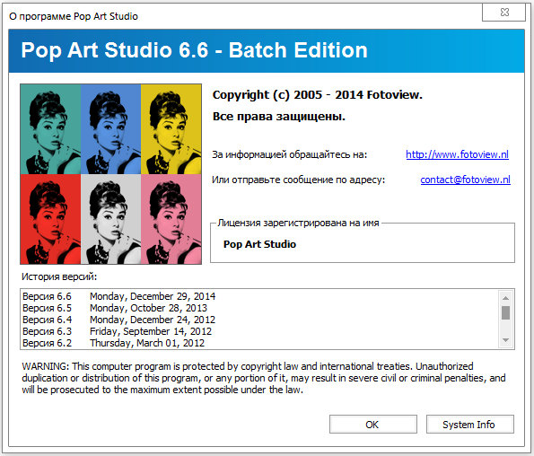Open the http://www.fotoview.nl link

(x=457, y=154)
